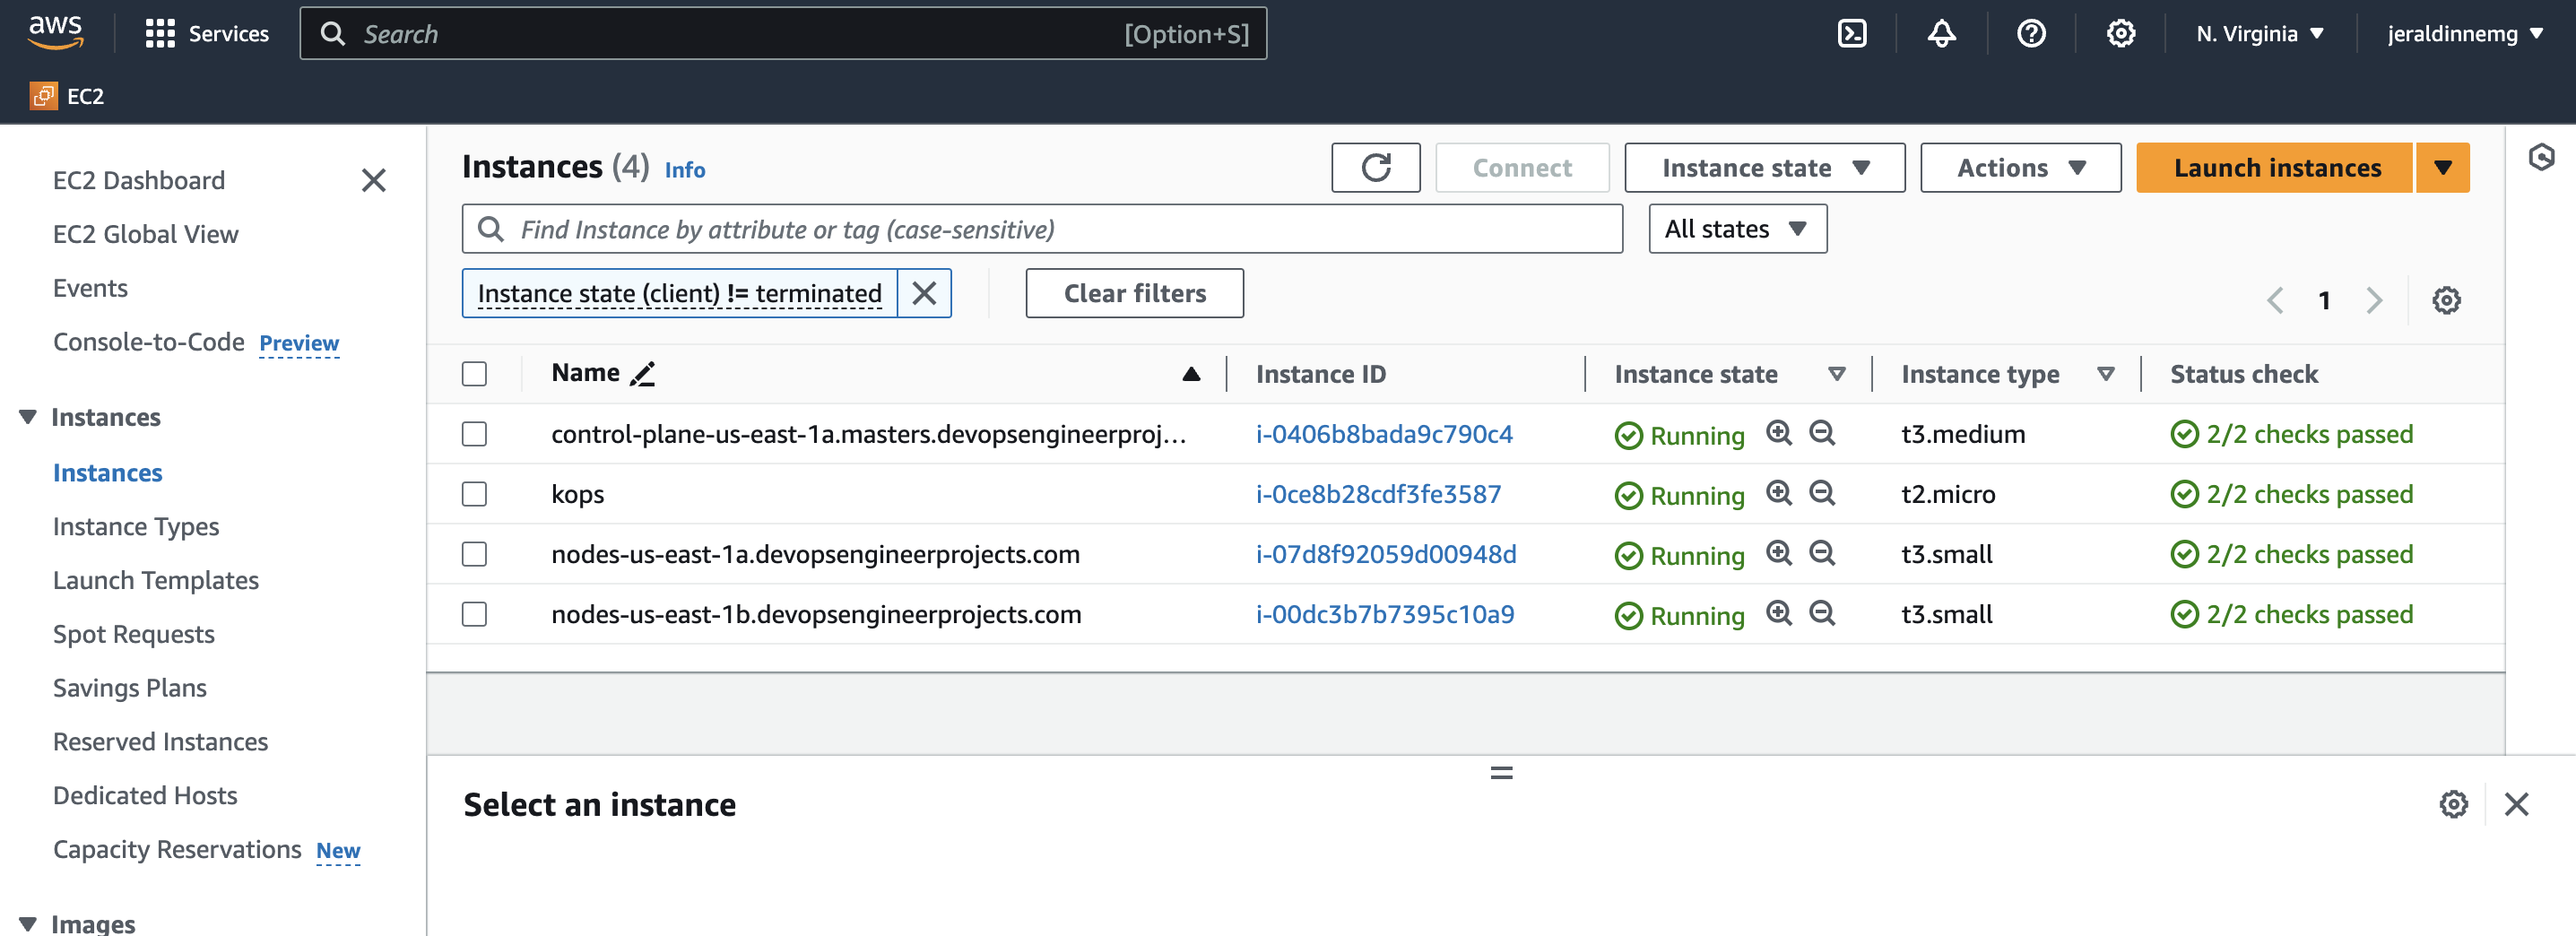Open the hexagon info panel icon

click(2541, 157)
